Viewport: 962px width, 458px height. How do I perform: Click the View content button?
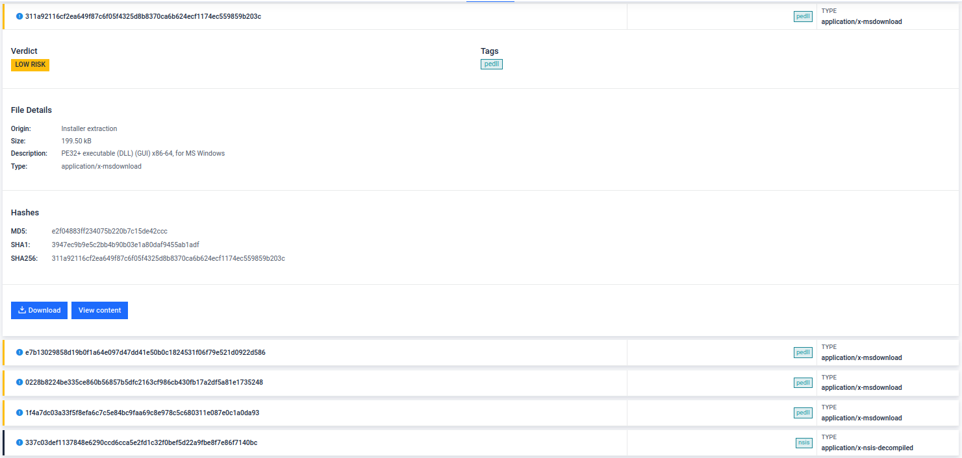[99, 310]
